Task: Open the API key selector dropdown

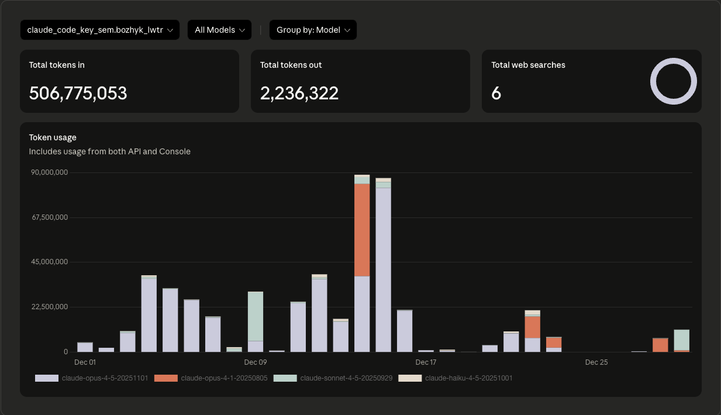Action: click(x=99, y=30)
